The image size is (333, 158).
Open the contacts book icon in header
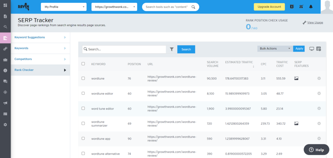click(x=292, y=7)
